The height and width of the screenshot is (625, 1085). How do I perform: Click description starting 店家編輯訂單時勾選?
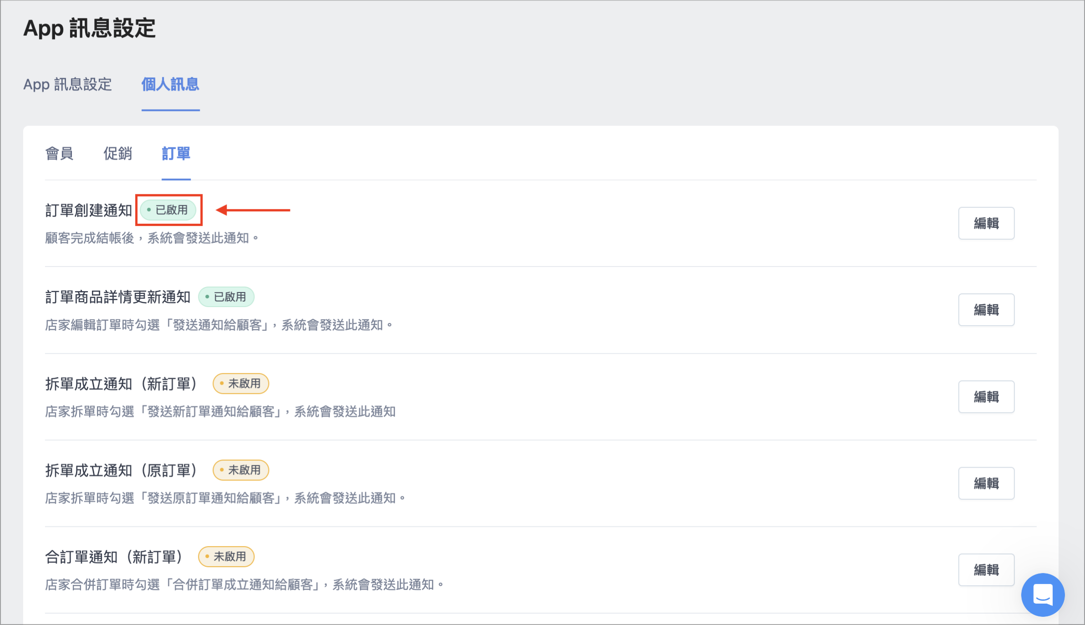219,325
